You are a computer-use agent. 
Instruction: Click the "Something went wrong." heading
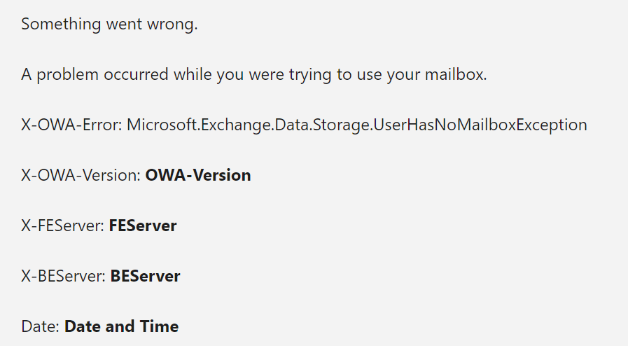coord(109,25)
